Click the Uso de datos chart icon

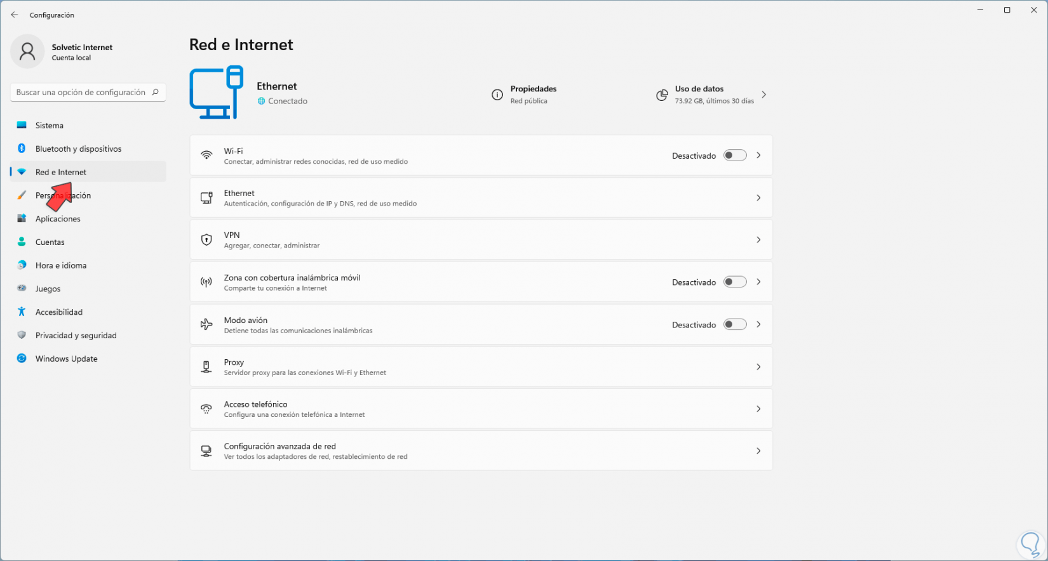[662, 95]
